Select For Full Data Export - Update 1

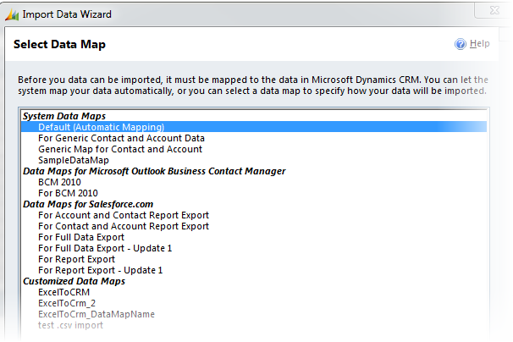(105, 248)
